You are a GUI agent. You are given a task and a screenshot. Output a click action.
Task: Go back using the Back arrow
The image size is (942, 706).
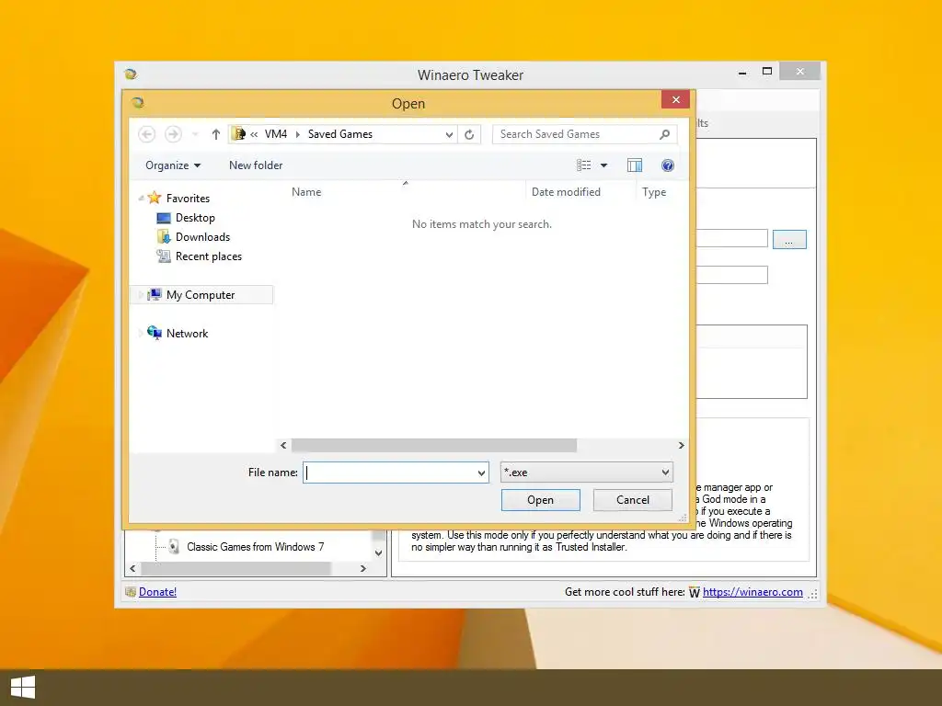(x=146, y=134)
